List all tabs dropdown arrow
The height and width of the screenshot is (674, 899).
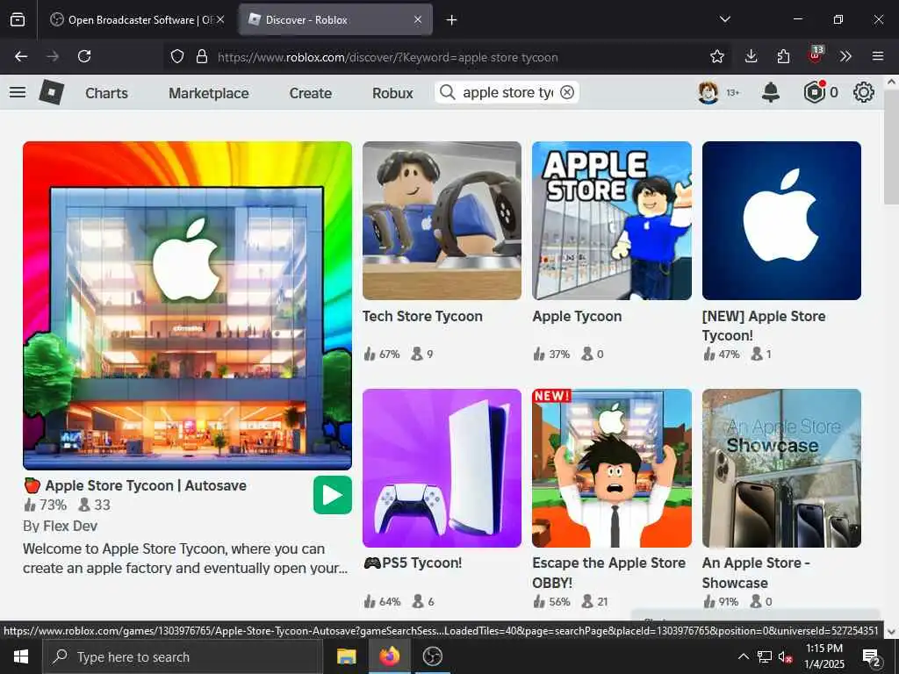tap(724, 19)
